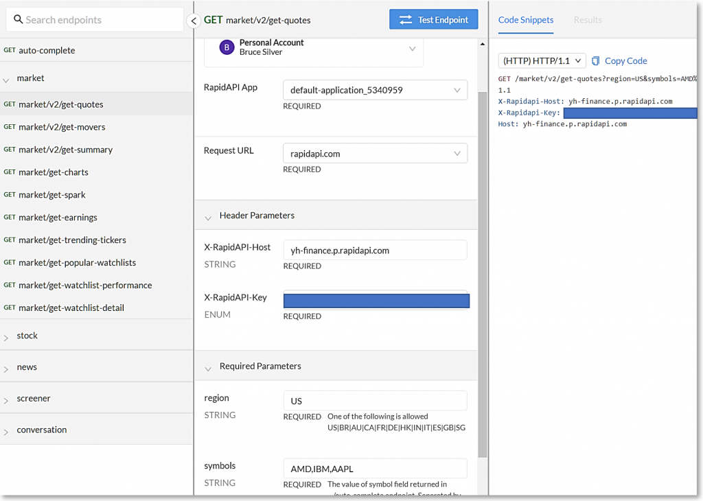This screenshot has width=703, height=501.
Task: Switch to the Results tab
Action: [x=588, y=20]
